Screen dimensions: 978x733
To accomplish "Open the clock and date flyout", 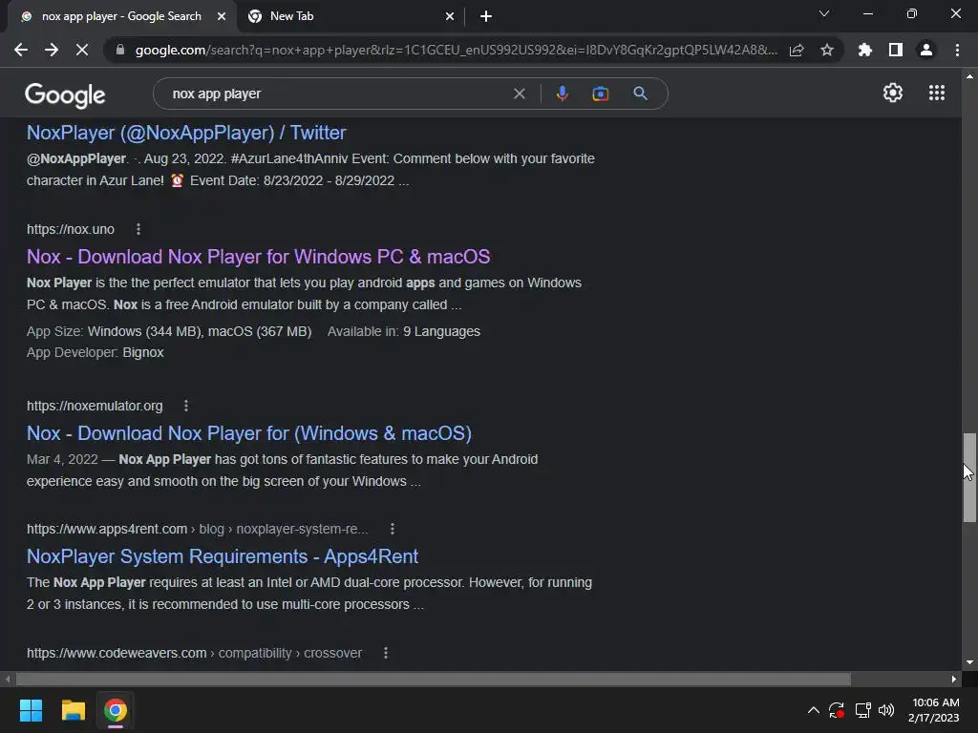I will click(x=934, y=710).
